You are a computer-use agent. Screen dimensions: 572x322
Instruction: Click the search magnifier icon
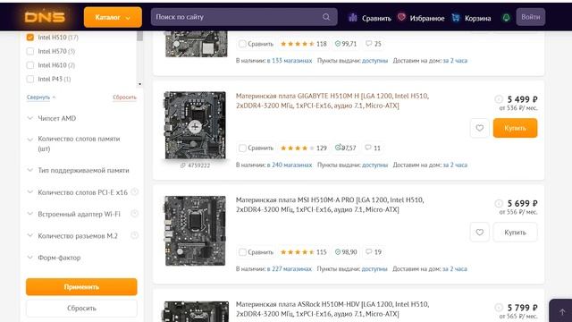click(x=326, y=17)
